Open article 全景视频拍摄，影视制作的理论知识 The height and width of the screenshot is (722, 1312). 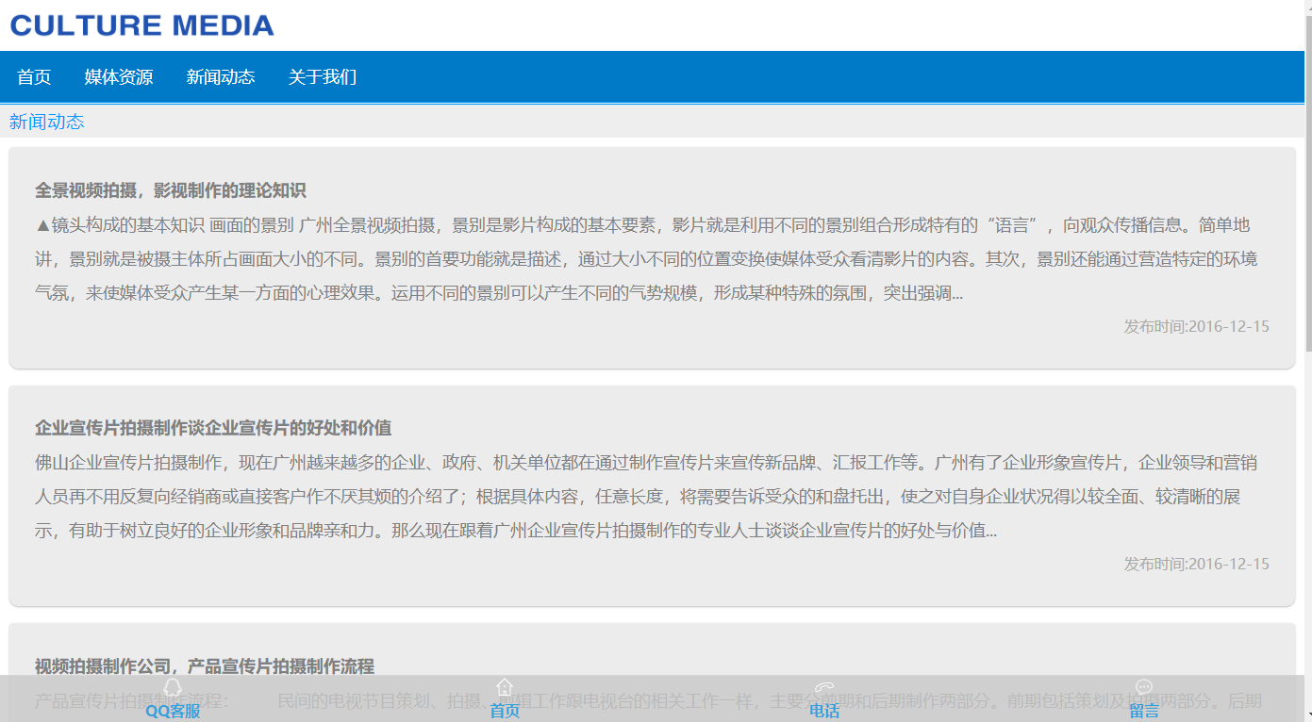point(171,190)
